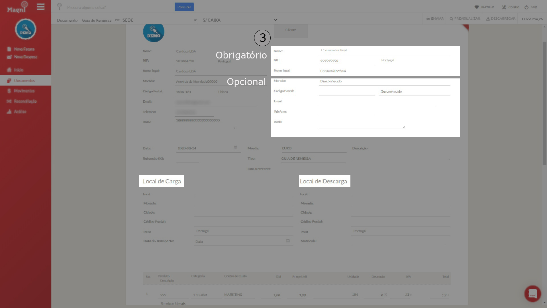This screenshot has height=308, width=547.
Task: Click Local de Carga Morada field
Action: [244, 203]
